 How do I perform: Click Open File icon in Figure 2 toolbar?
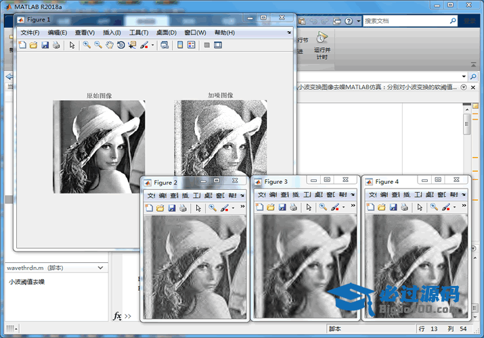pos(160,208)
